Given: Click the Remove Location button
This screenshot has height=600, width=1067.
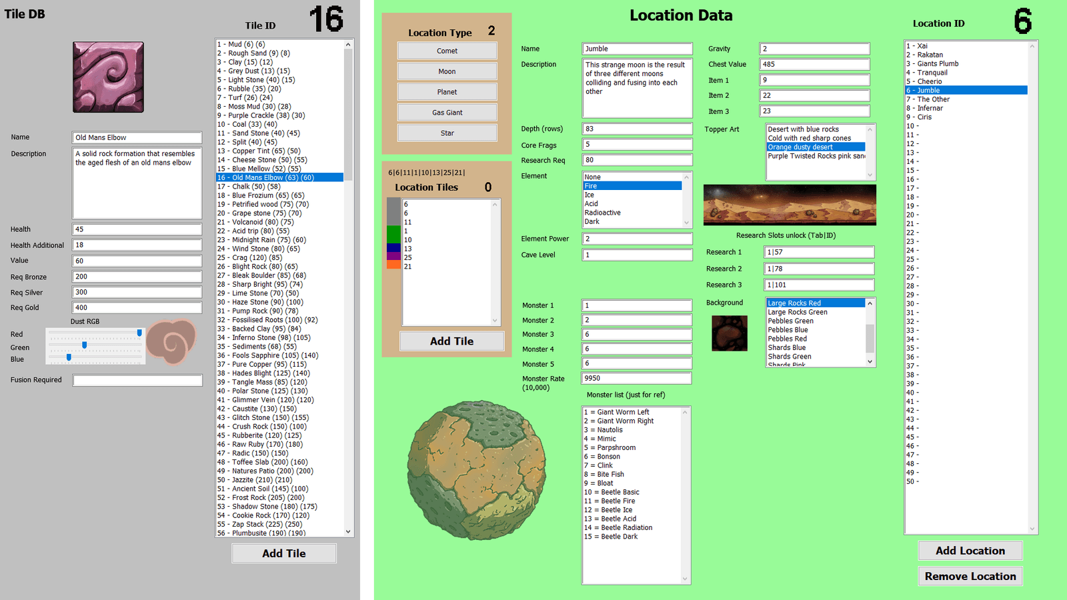Looking at the screenshot, I should coord(970,576).
